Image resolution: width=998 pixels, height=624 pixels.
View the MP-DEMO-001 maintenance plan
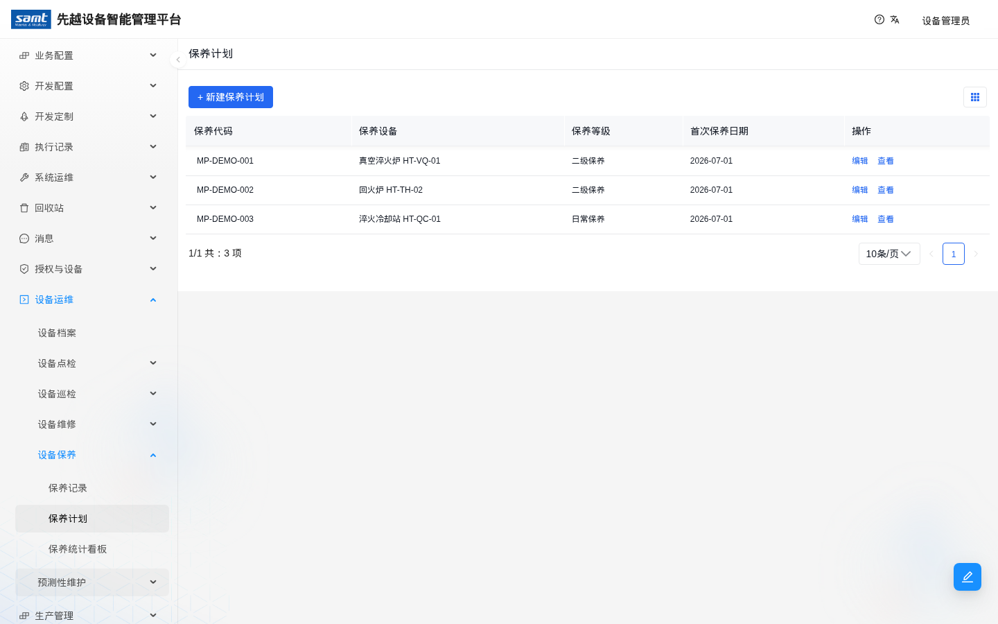[x=886, y=161]
